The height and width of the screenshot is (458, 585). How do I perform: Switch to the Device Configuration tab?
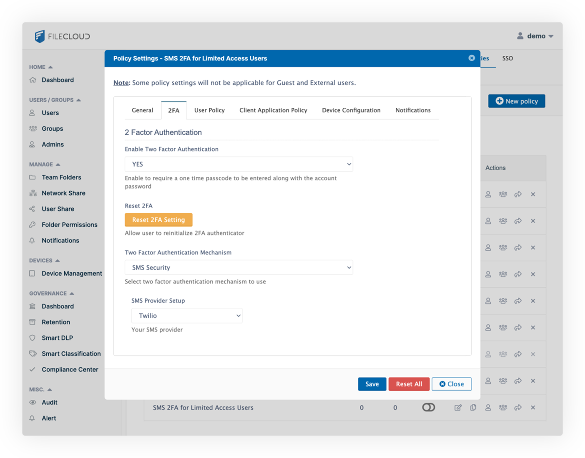tap(351, 110)
